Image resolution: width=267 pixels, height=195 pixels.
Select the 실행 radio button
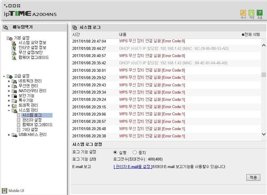115,152
